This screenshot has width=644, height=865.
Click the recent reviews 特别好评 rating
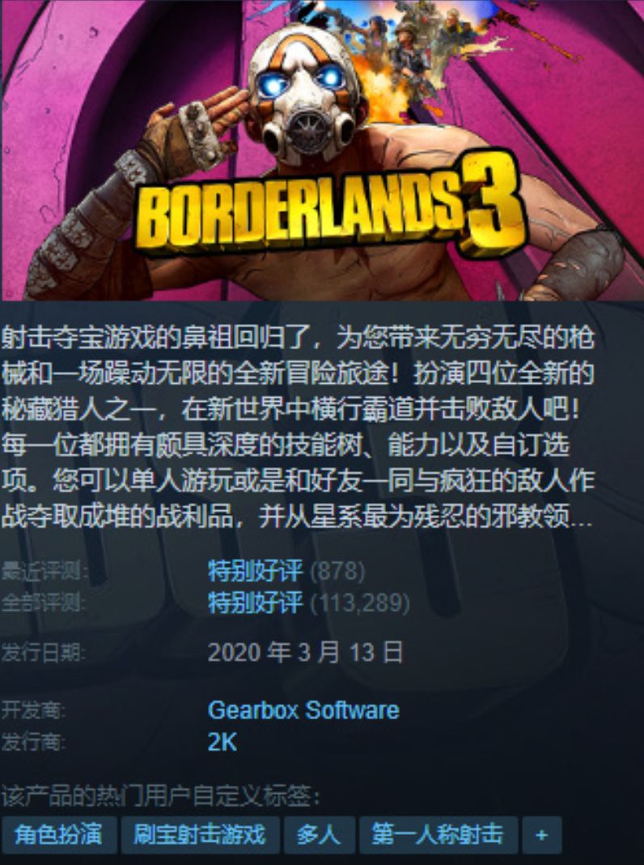[x=256, y=570]
